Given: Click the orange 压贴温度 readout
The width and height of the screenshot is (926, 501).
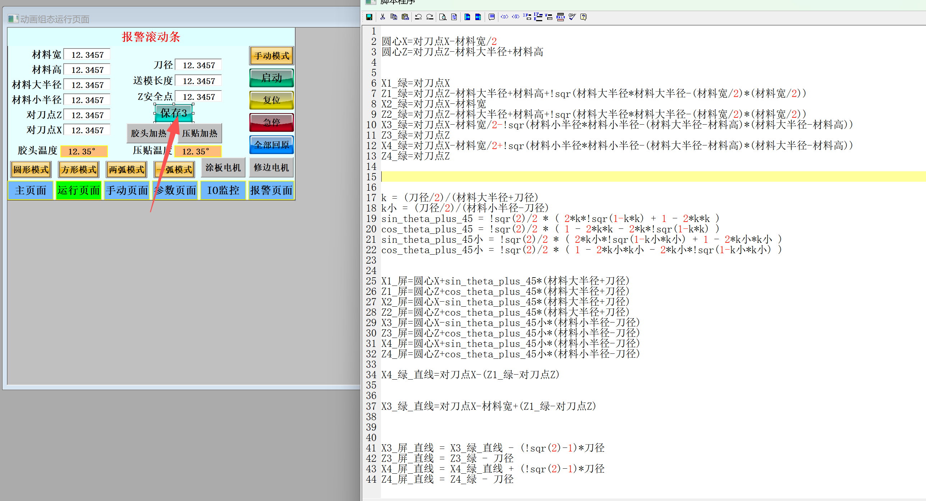Looking at the screenshot, I should 198,151.
